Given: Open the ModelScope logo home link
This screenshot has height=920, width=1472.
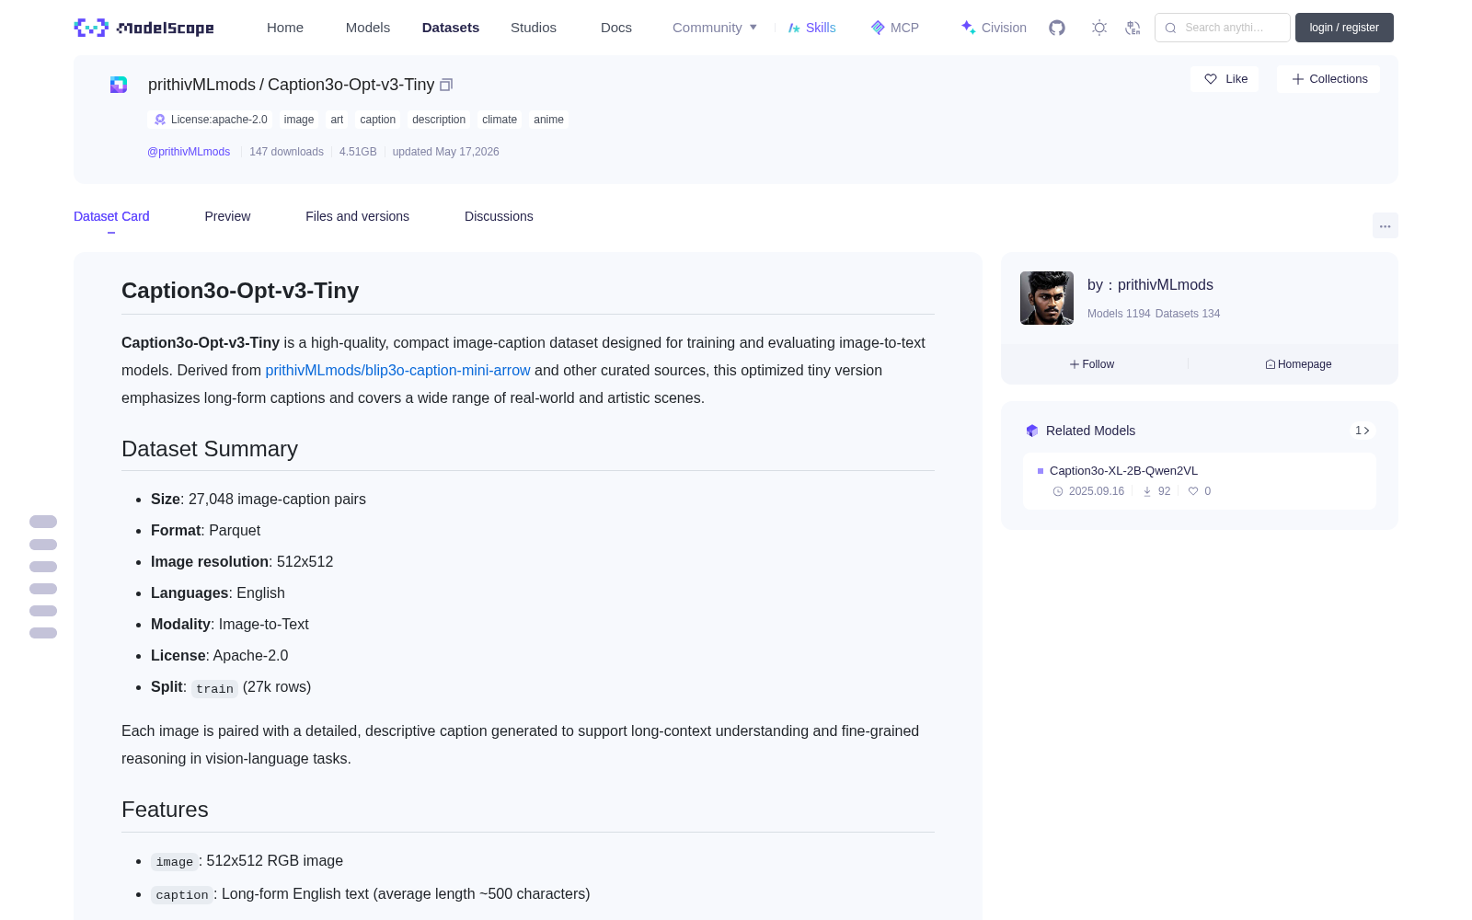Looking at the screenshot, I should (x=144, y=28).
